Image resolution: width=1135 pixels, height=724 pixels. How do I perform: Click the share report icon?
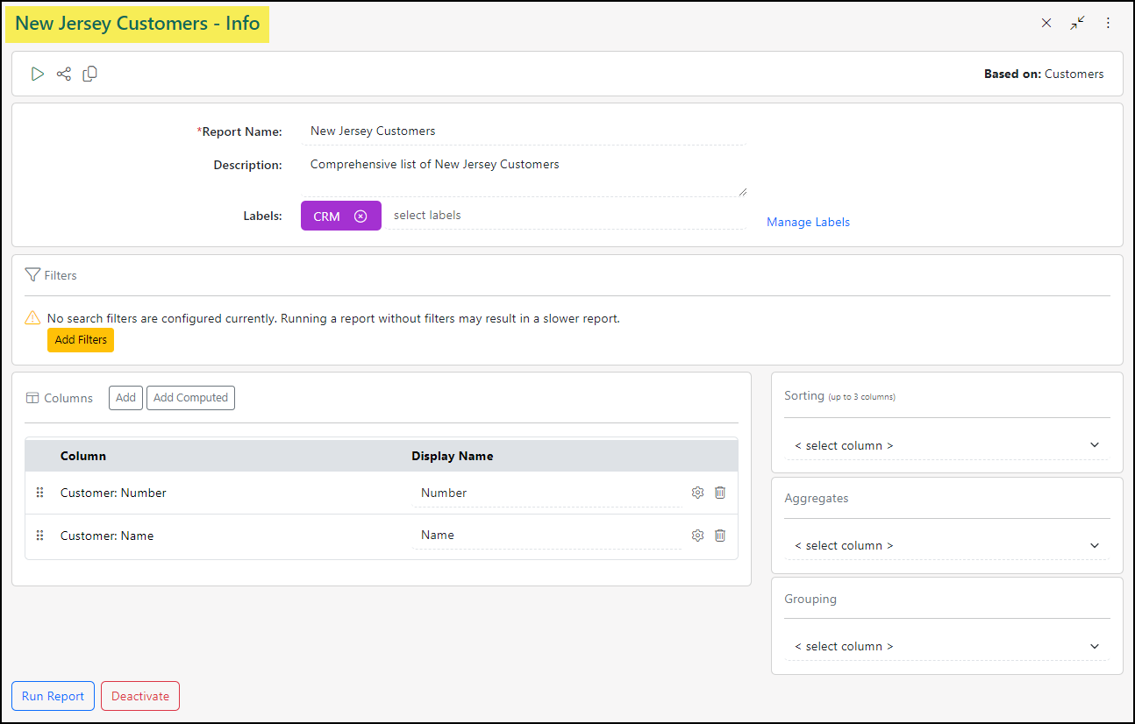tap(64, 75)
